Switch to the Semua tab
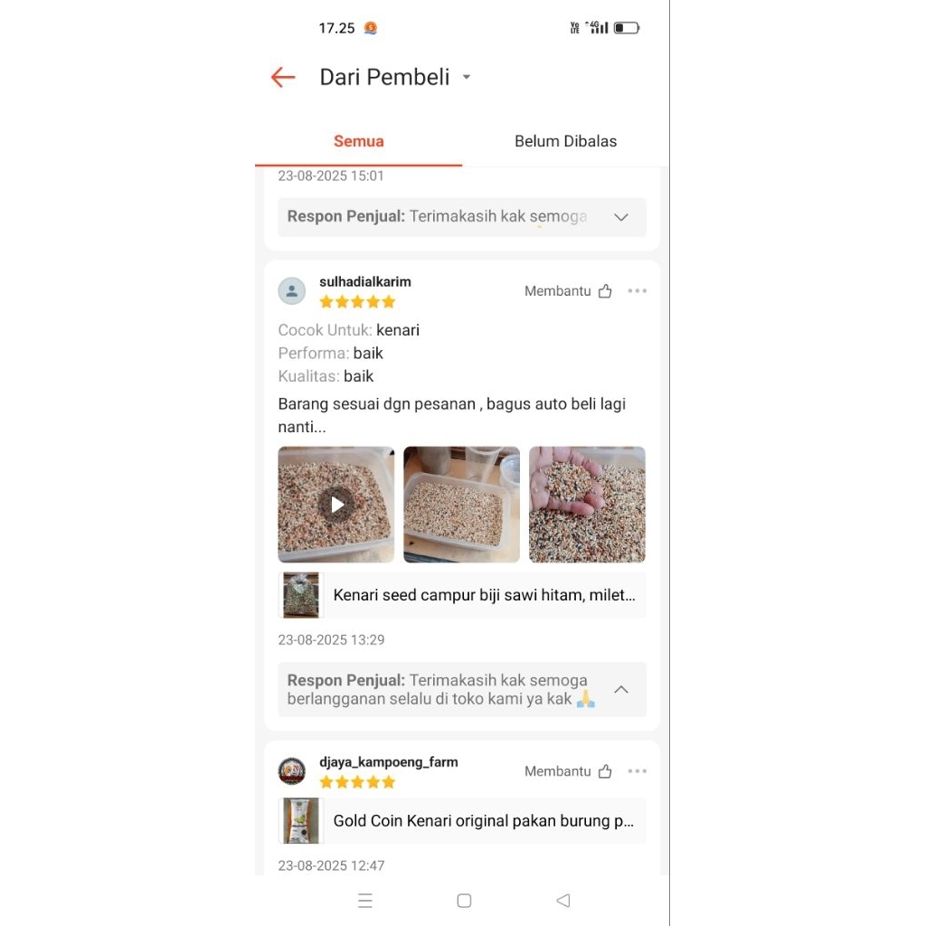Viewport: 926px width, 926px height. (x=358, y=141)
